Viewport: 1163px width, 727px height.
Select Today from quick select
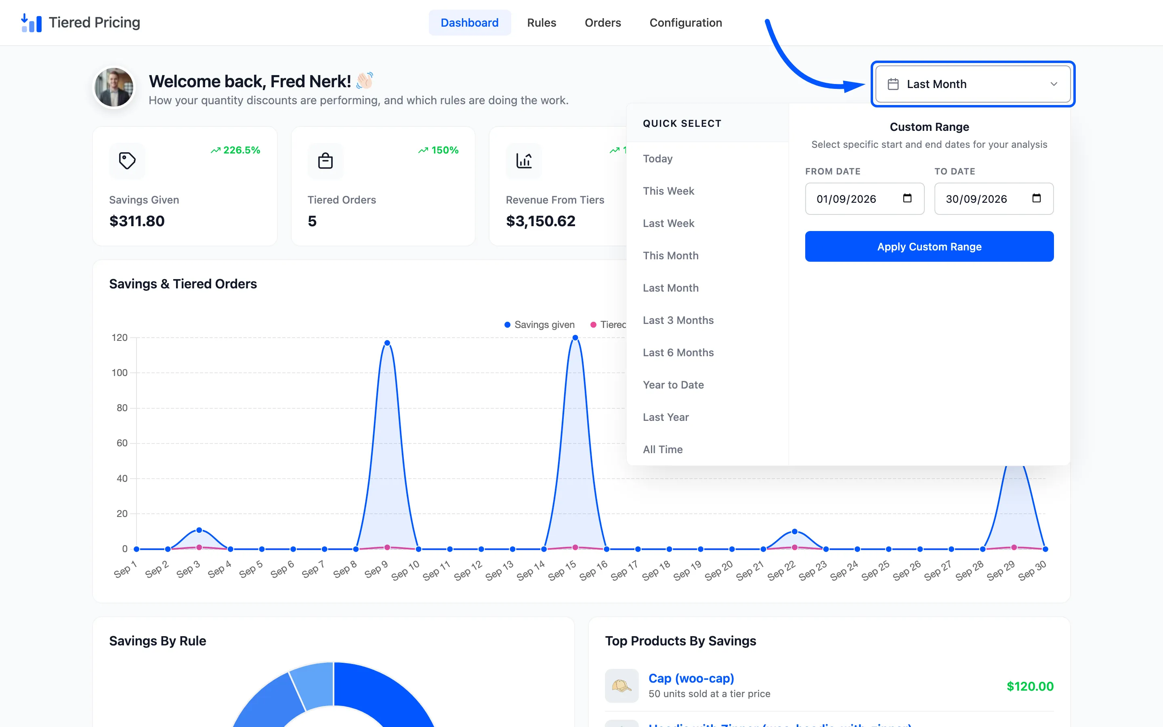coord(707,159)
